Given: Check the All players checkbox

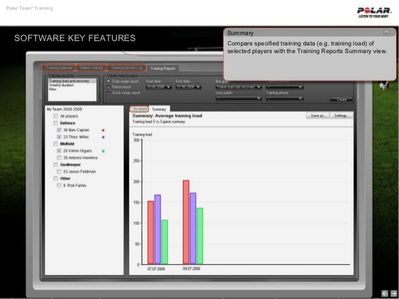Looking at the screenshot, I should (x=55, y=116).
